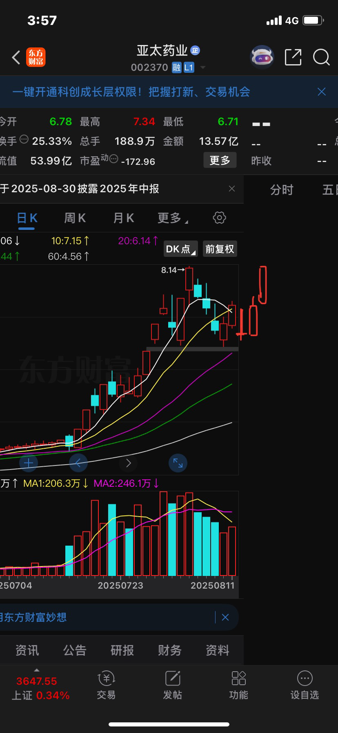Tap the 发帖 post icon

pyautogui.click(x=172, y=686)
